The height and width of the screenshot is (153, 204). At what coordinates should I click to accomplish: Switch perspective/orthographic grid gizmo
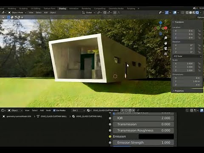tap(165, 54)
